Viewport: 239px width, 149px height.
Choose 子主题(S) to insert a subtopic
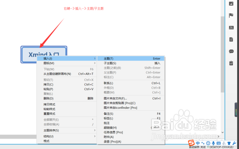[x=131, y=63]
